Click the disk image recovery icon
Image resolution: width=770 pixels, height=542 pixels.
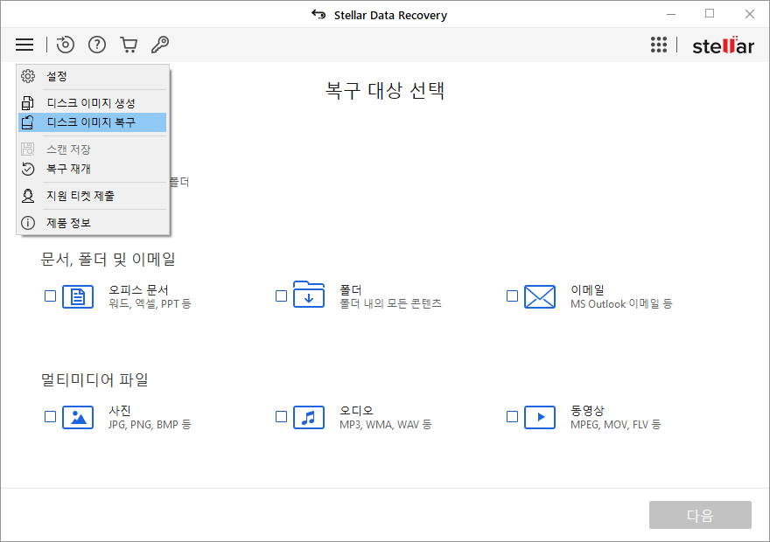coord(28,122)
